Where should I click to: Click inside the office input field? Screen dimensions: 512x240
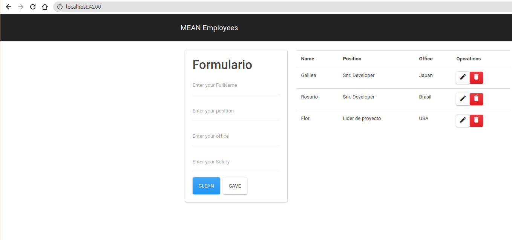click(236, 136)
